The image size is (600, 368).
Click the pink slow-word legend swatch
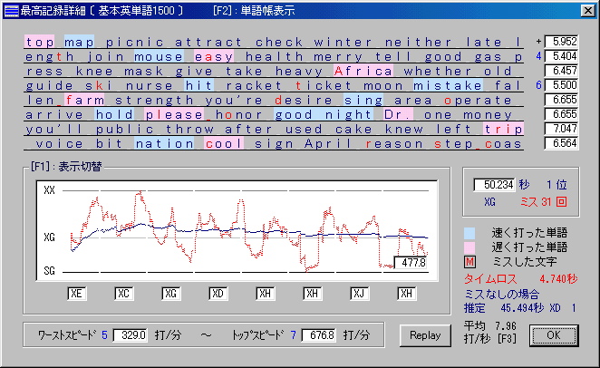pyautogui.click(x=469, y=247)
